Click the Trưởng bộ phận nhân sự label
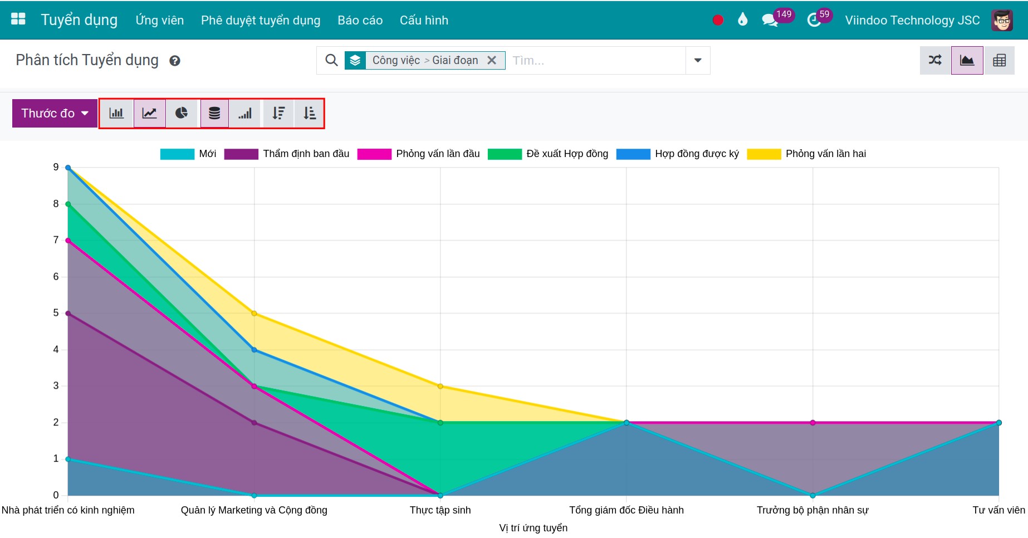 pos(812,510)
